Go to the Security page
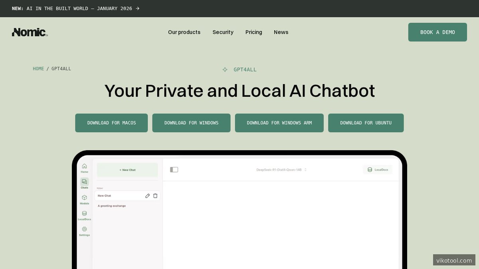Image resolution: width=479 pixels, height=269 pixels. coord(223,32)
